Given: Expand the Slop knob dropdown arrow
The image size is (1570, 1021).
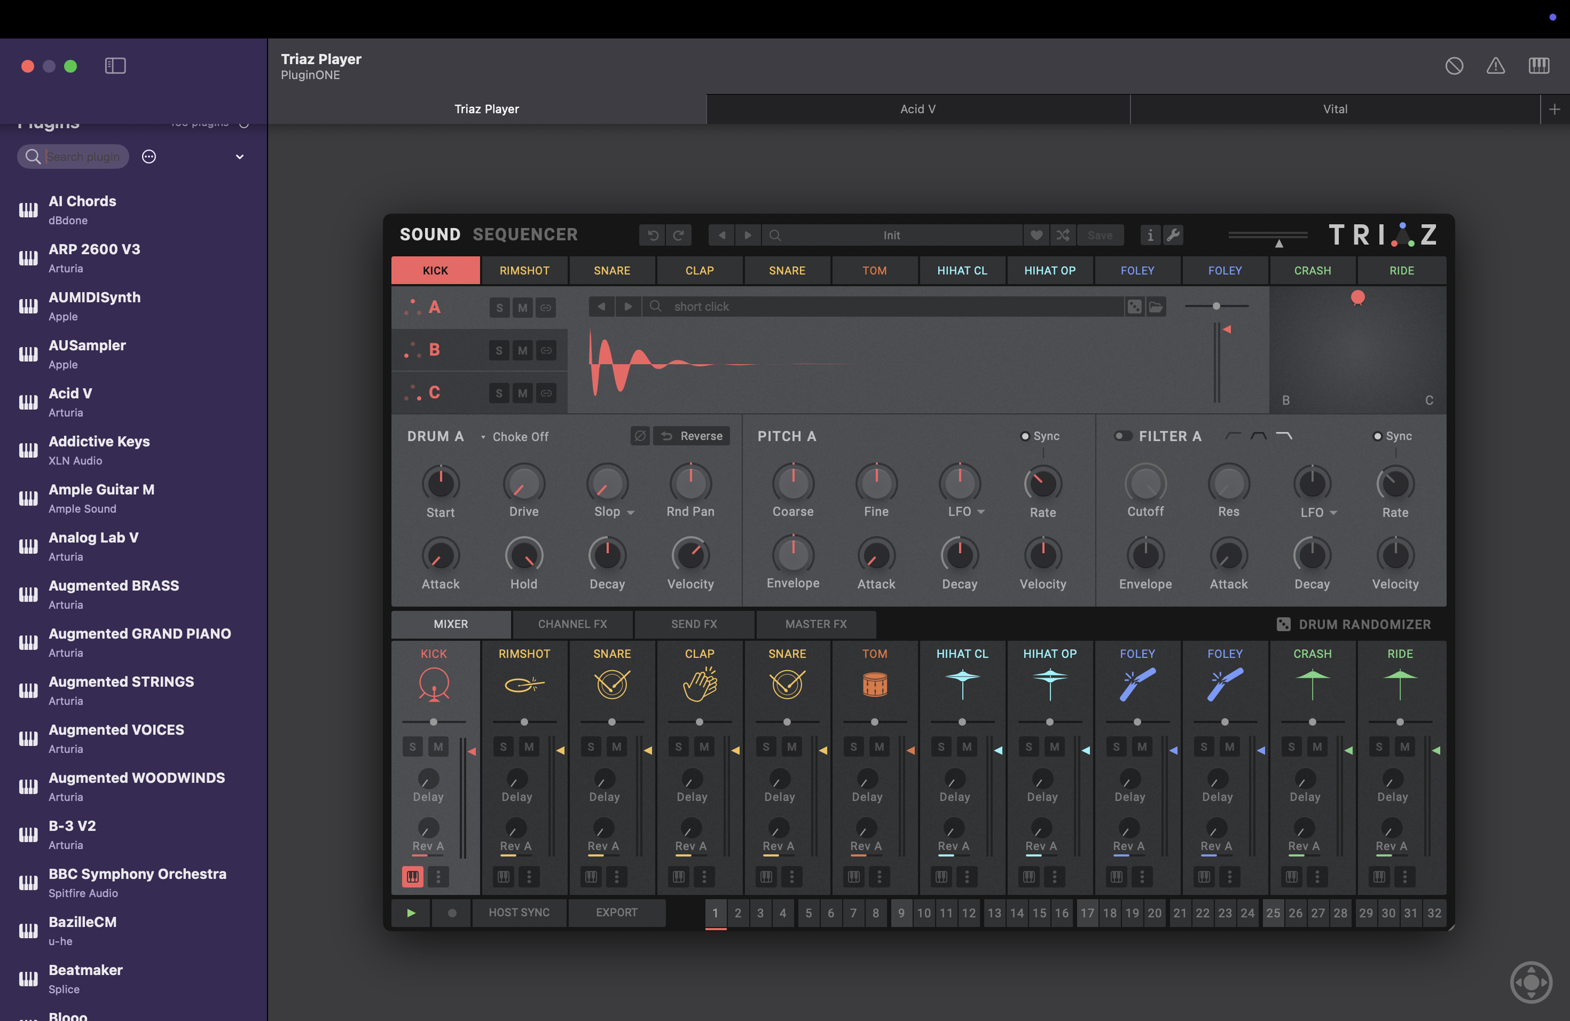Looking at the screenshot, I should [x=631, y=512].
